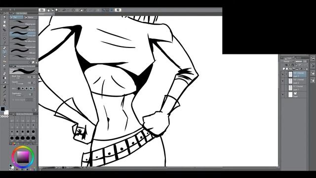Click the Transform icon in the command bar

pyautogui.click(x=85, y=10)
